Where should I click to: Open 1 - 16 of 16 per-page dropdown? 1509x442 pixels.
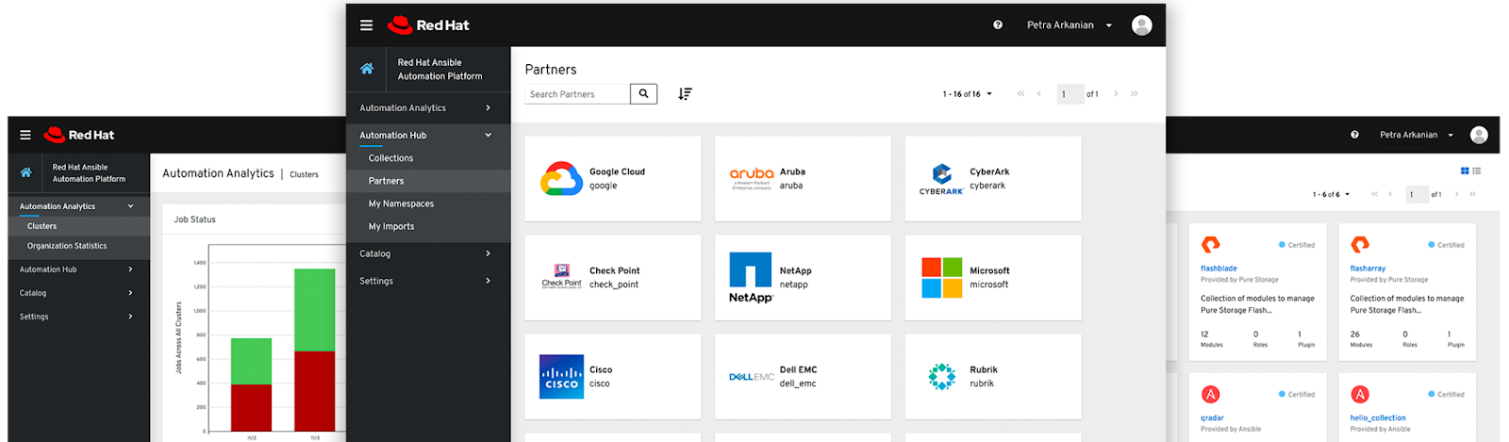pyautogui.click(x=968, y=94)
